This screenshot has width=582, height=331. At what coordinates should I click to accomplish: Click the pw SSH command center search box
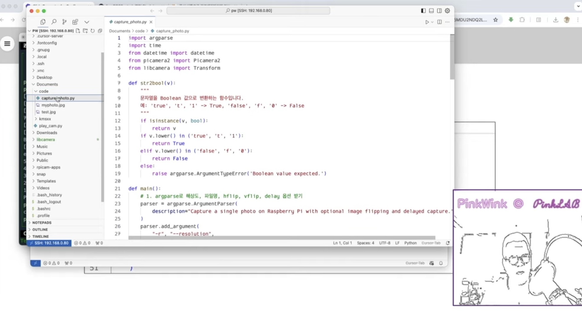click(x=248, y=11)
